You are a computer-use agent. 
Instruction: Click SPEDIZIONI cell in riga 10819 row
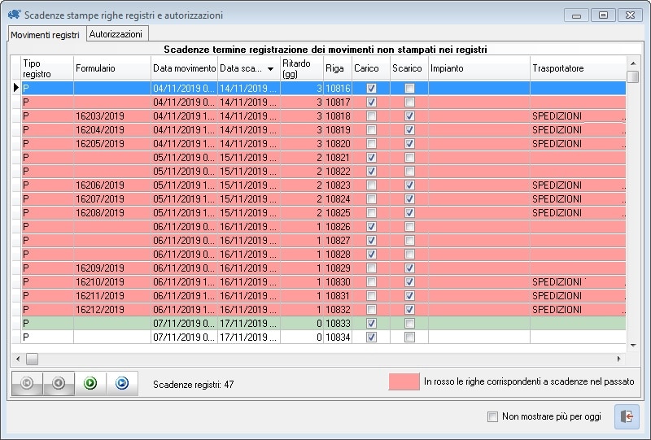578,129
